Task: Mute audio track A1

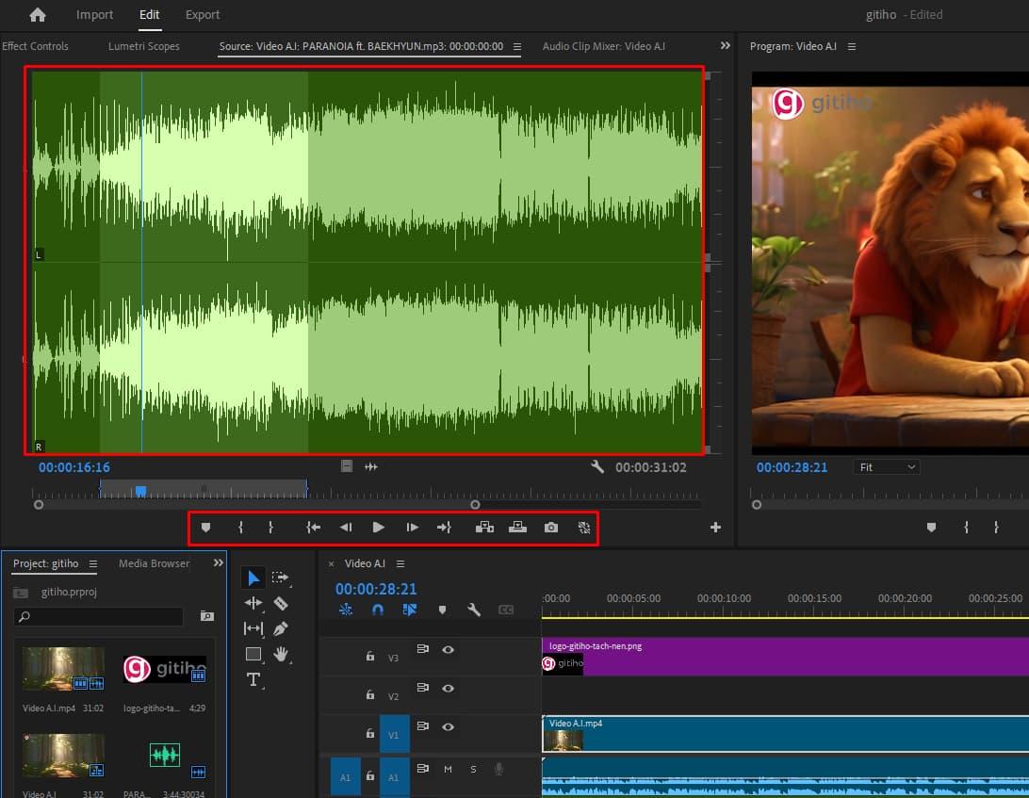Action: tap(448, 769)
